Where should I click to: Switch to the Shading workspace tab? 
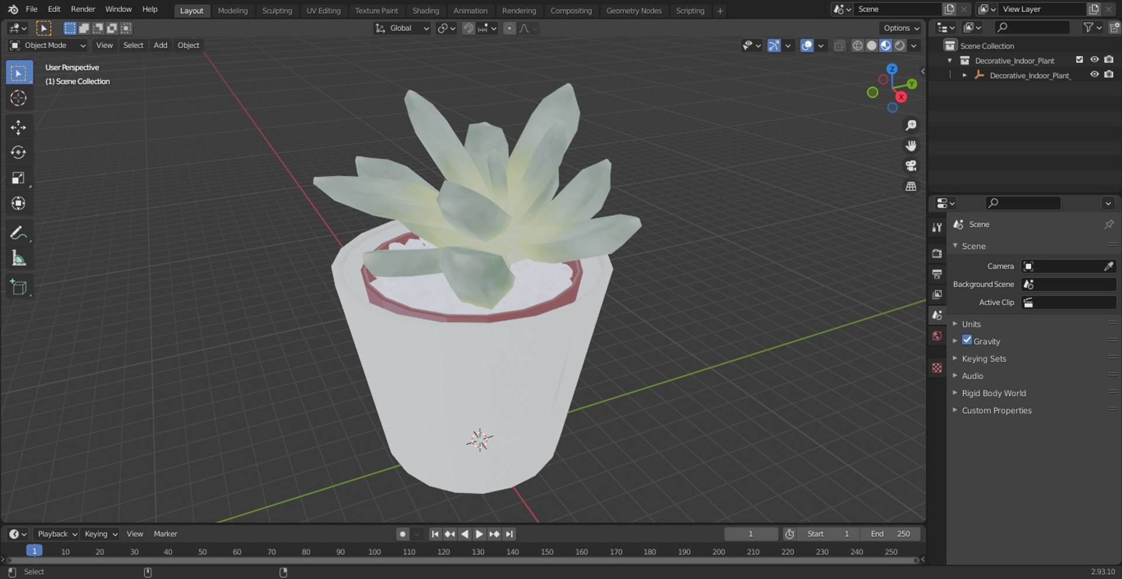[x=425, y=11]
